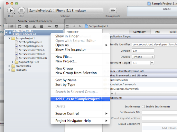
Task: Open the Breakpoint navigator icon
Action: point(49,26)
